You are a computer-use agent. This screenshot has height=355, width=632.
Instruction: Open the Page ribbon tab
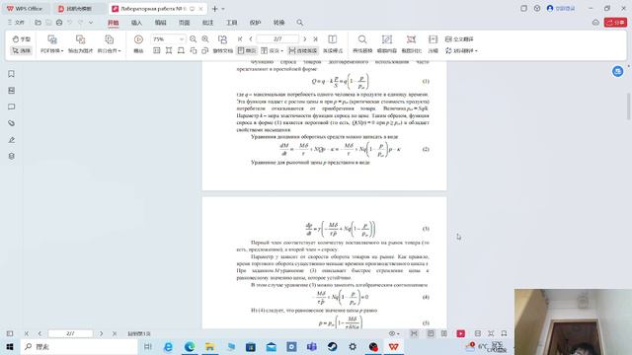pyautogui.click(x=185, y=23)
